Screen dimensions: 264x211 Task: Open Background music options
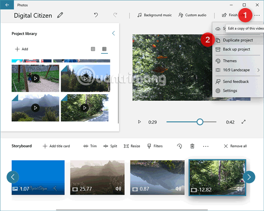[154, 15]
